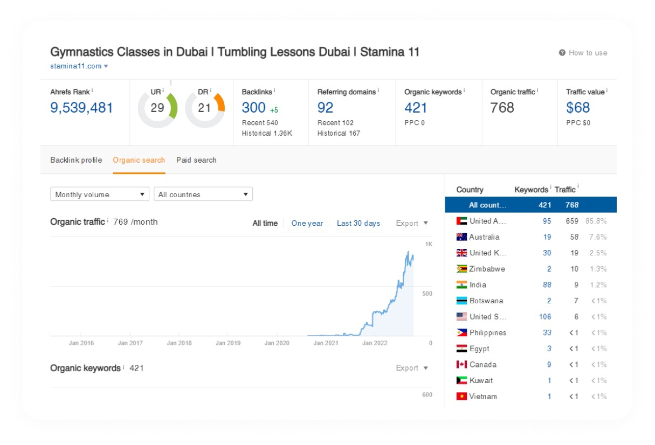Open the Monthly volume dropdown
Image resolution: width=655 pixels, height=445 pixels.
[100, 194]
